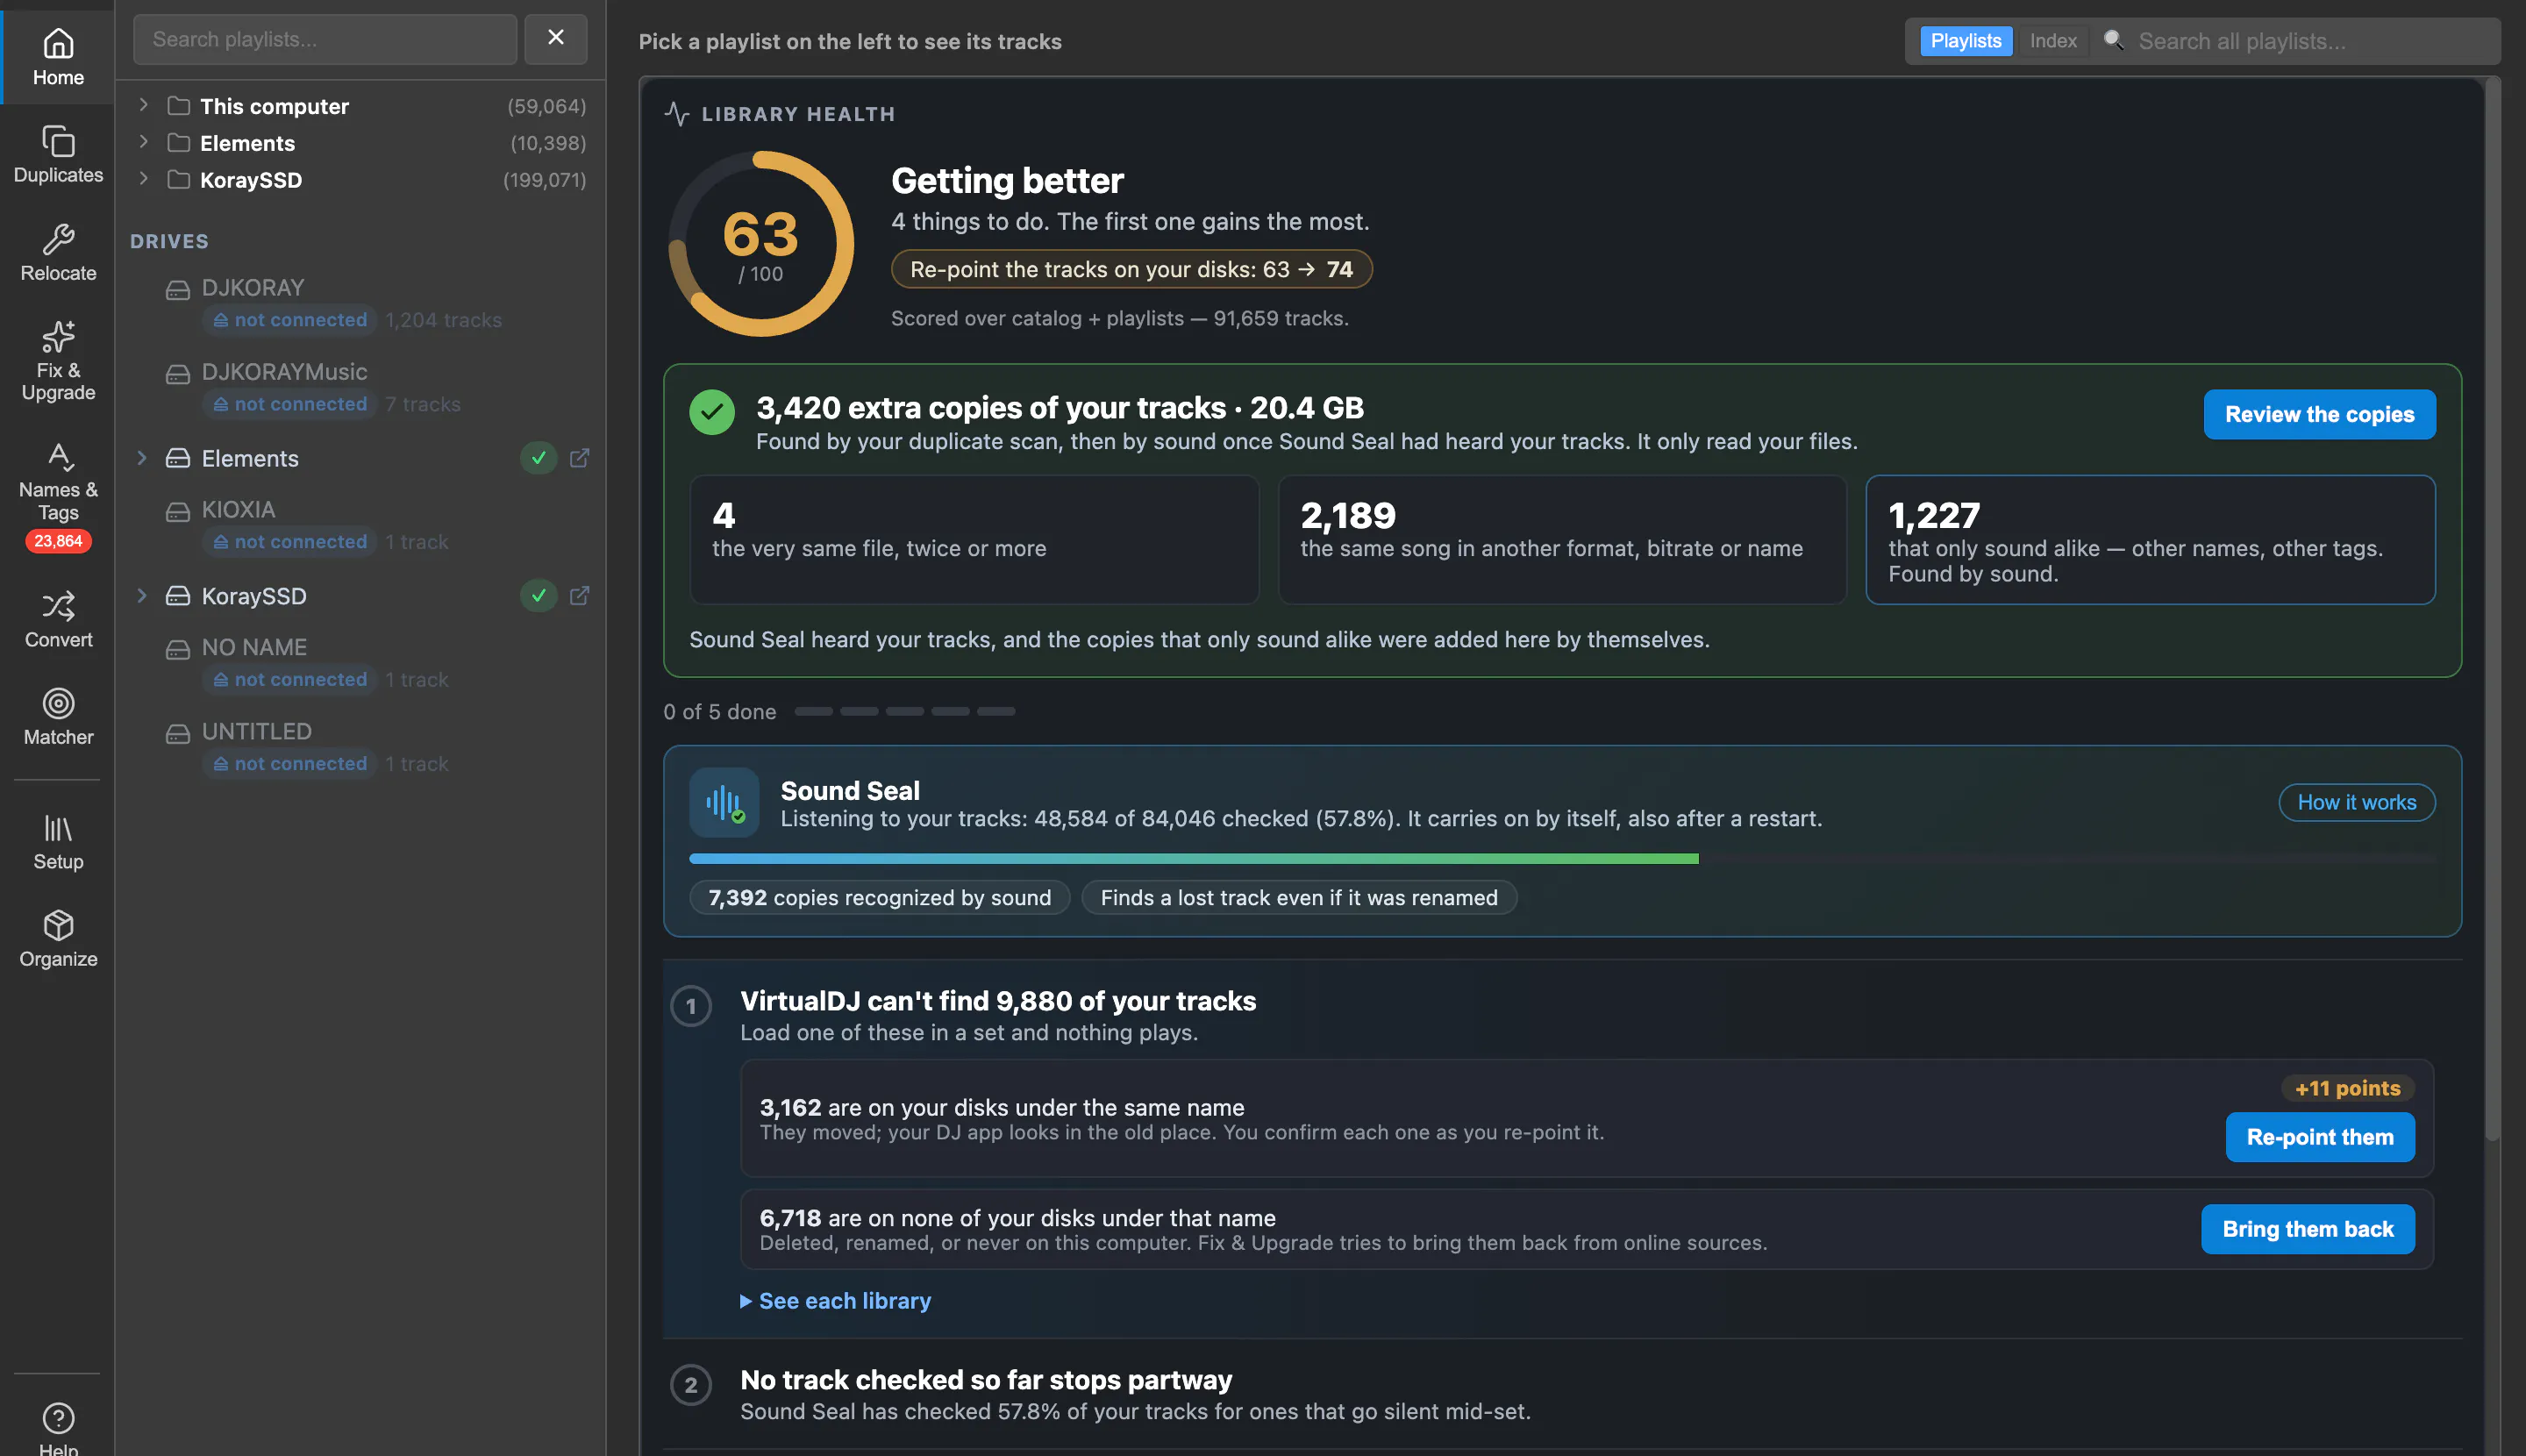The height and width of the screenshot is (1456, 2526).
Task: Click the green check beside KoraySSD drive
Action: pos(538,596)
